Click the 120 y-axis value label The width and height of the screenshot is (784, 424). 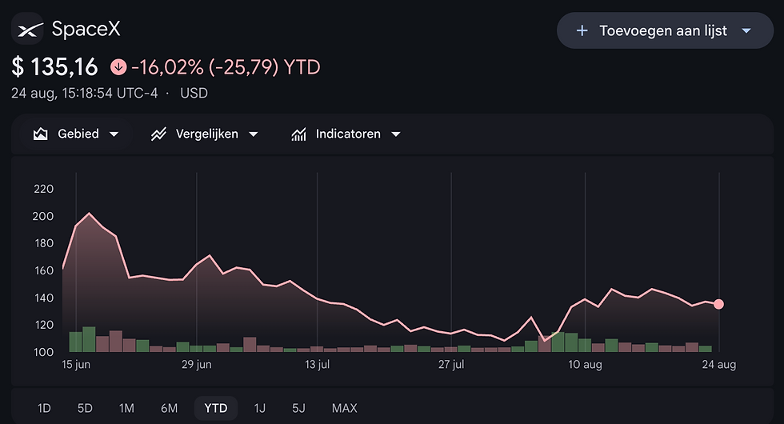click(43, 325)
